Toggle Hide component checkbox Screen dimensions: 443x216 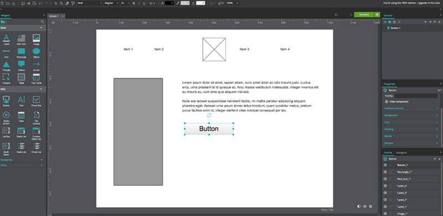tap(387, 101)
